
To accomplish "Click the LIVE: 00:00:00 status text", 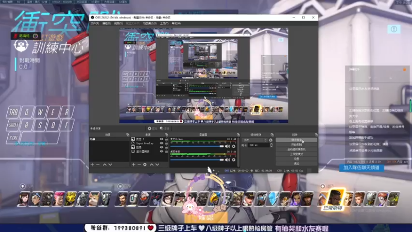I will 239,171.
